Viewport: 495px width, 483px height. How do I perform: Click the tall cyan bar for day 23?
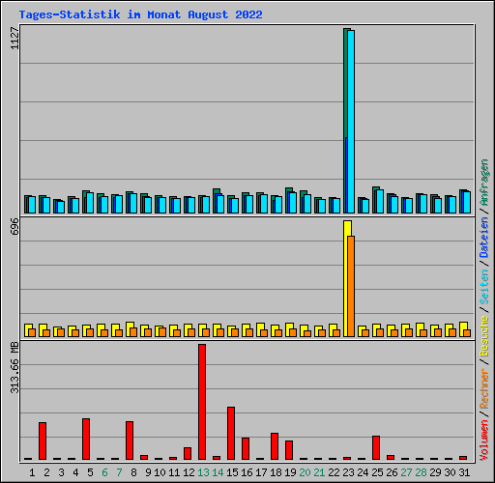[x=351, y=122]
